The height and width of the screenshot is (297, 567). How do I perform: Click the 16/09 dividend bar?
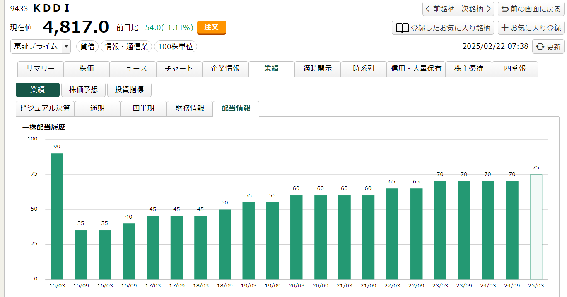[x=129, y=252]
